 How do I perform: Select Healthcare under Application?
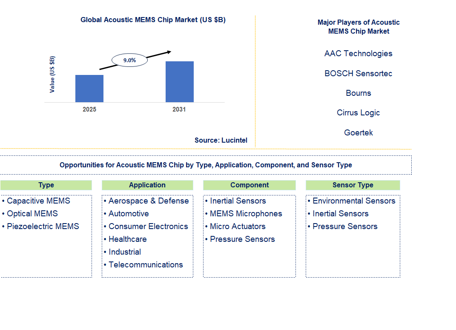tap(128, 239)
